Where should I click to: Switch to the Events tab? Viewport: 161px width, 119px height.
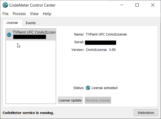(x=31, y=23)
